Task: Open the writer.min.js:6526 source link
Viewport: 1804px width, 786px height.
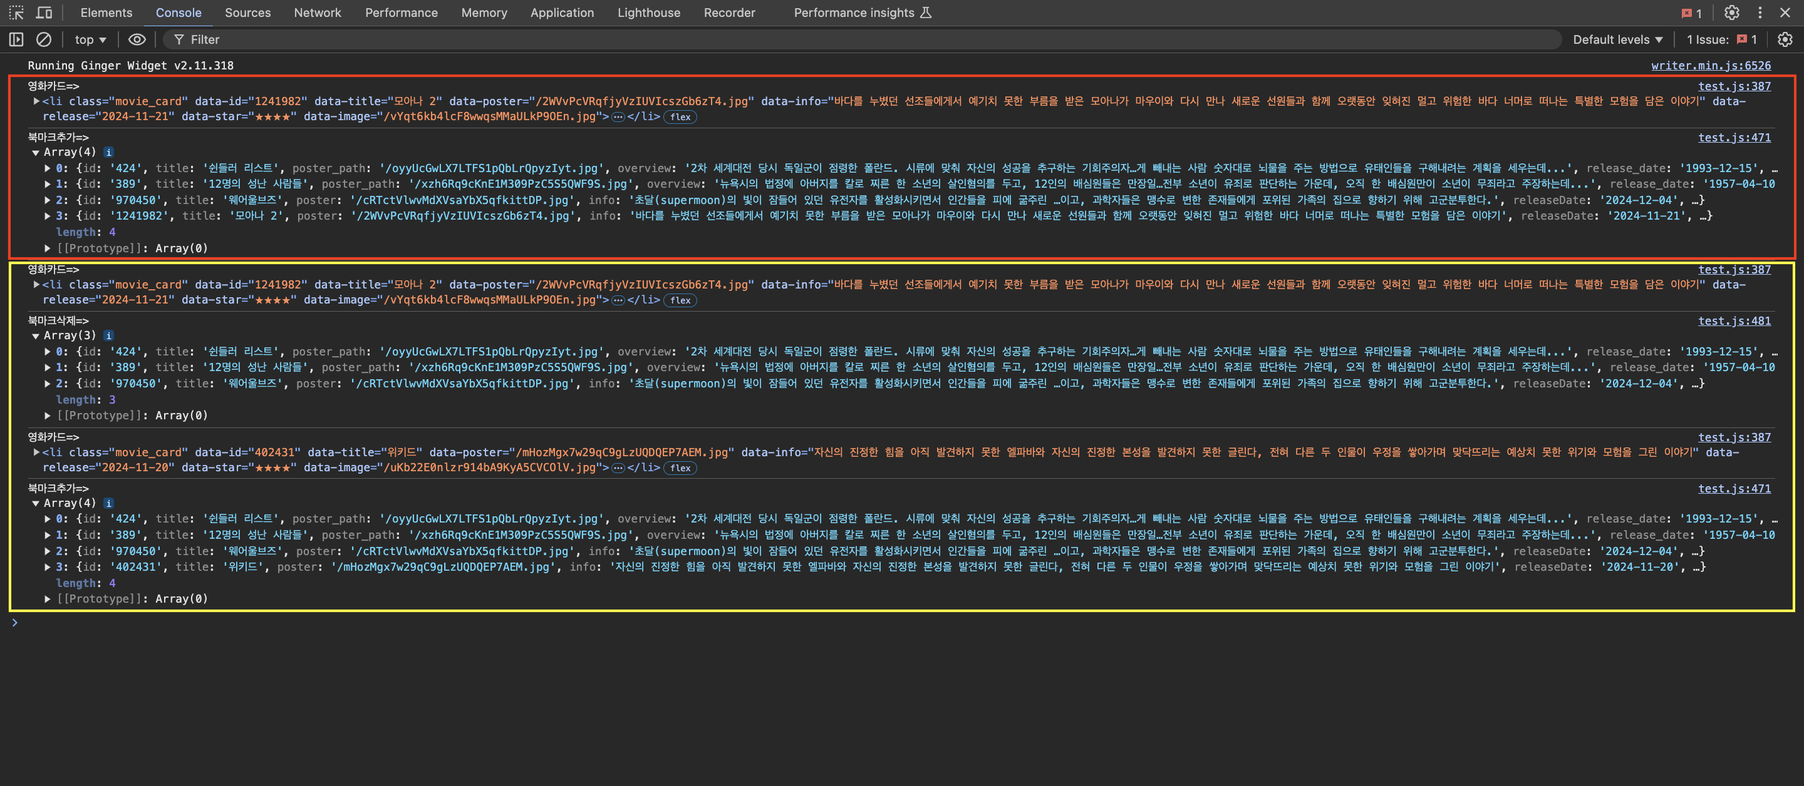Action: 1710,65
